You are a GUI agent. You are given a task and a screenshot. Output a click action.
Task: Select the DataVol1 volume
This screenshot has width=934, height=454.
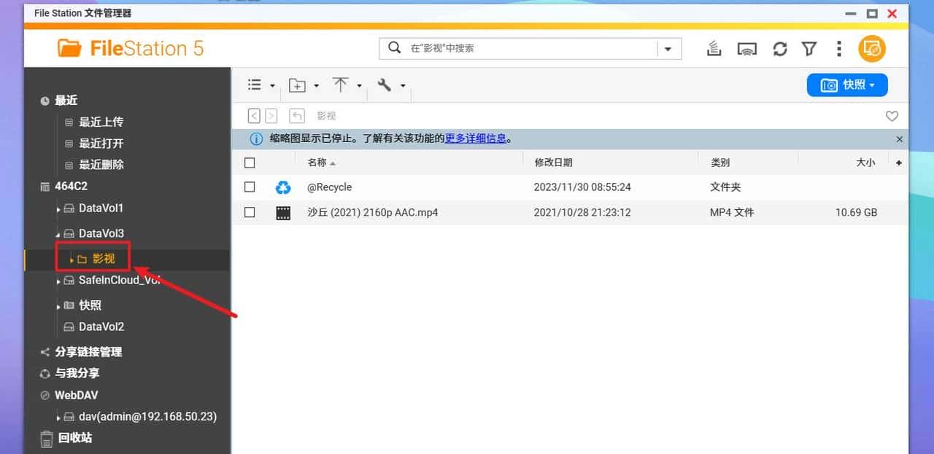(101, 208)
